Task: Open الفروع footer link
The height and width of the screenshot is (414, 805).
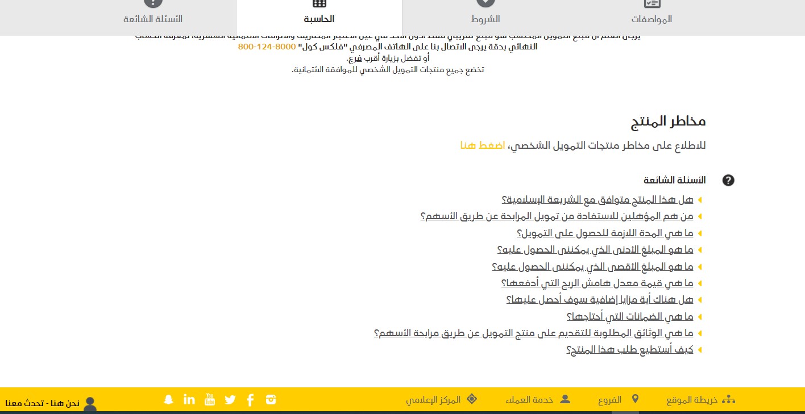Action: (x=610, y=400)
